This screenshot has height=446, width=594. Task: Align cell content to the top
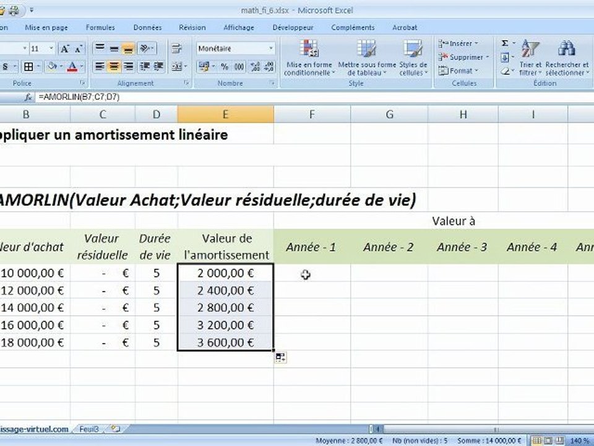[x=100, y=48]
